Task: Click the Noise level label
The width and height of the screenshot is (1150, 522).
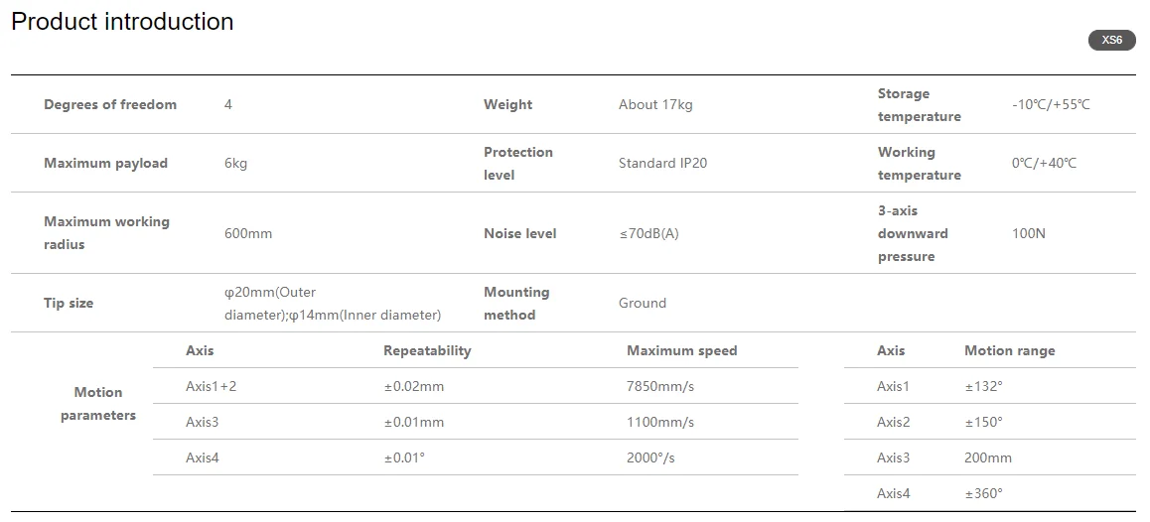Action: click(x=519, y=233)
